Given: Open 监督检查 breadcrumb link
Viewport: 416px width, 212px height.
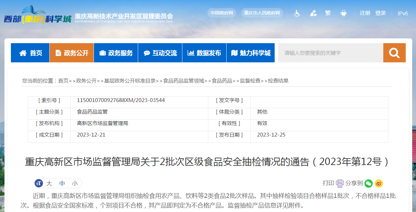Looking at the screenshot, I should [x=250, y=81].
